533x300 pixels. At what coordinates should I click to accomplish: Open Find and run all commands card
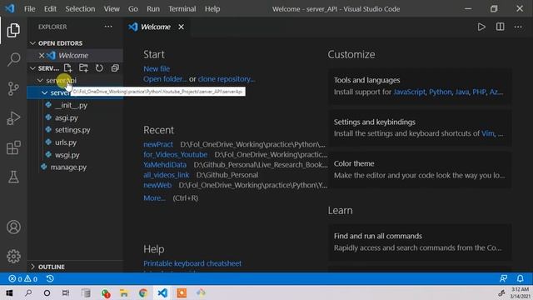[x=420, y=242]
